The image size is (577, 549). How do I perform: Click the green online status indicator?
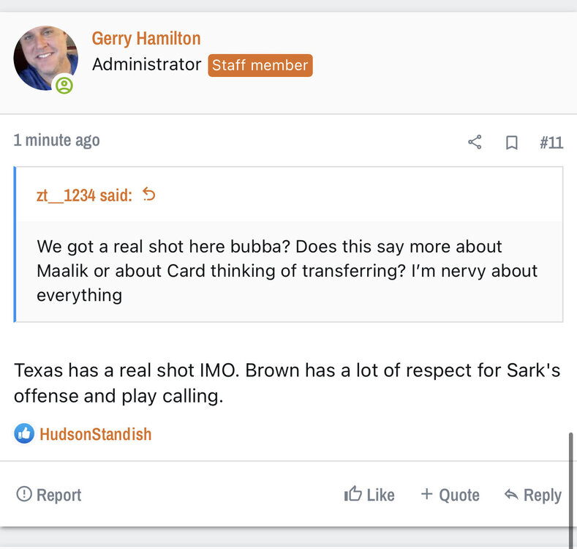(x=64, y=86)
